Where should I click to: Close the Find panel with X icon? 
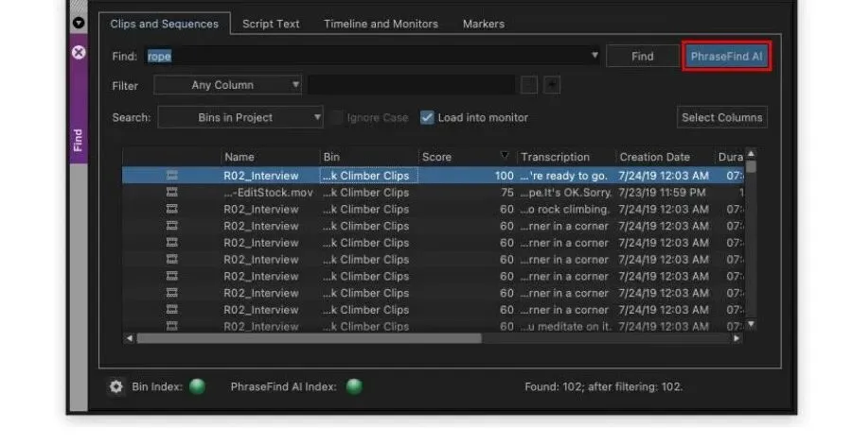point(79,52)
